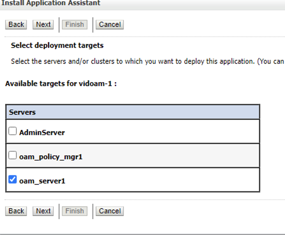Click the AdminServer label text
The height and width of the screenshot is (235, 285).
(x=42, y=132)
